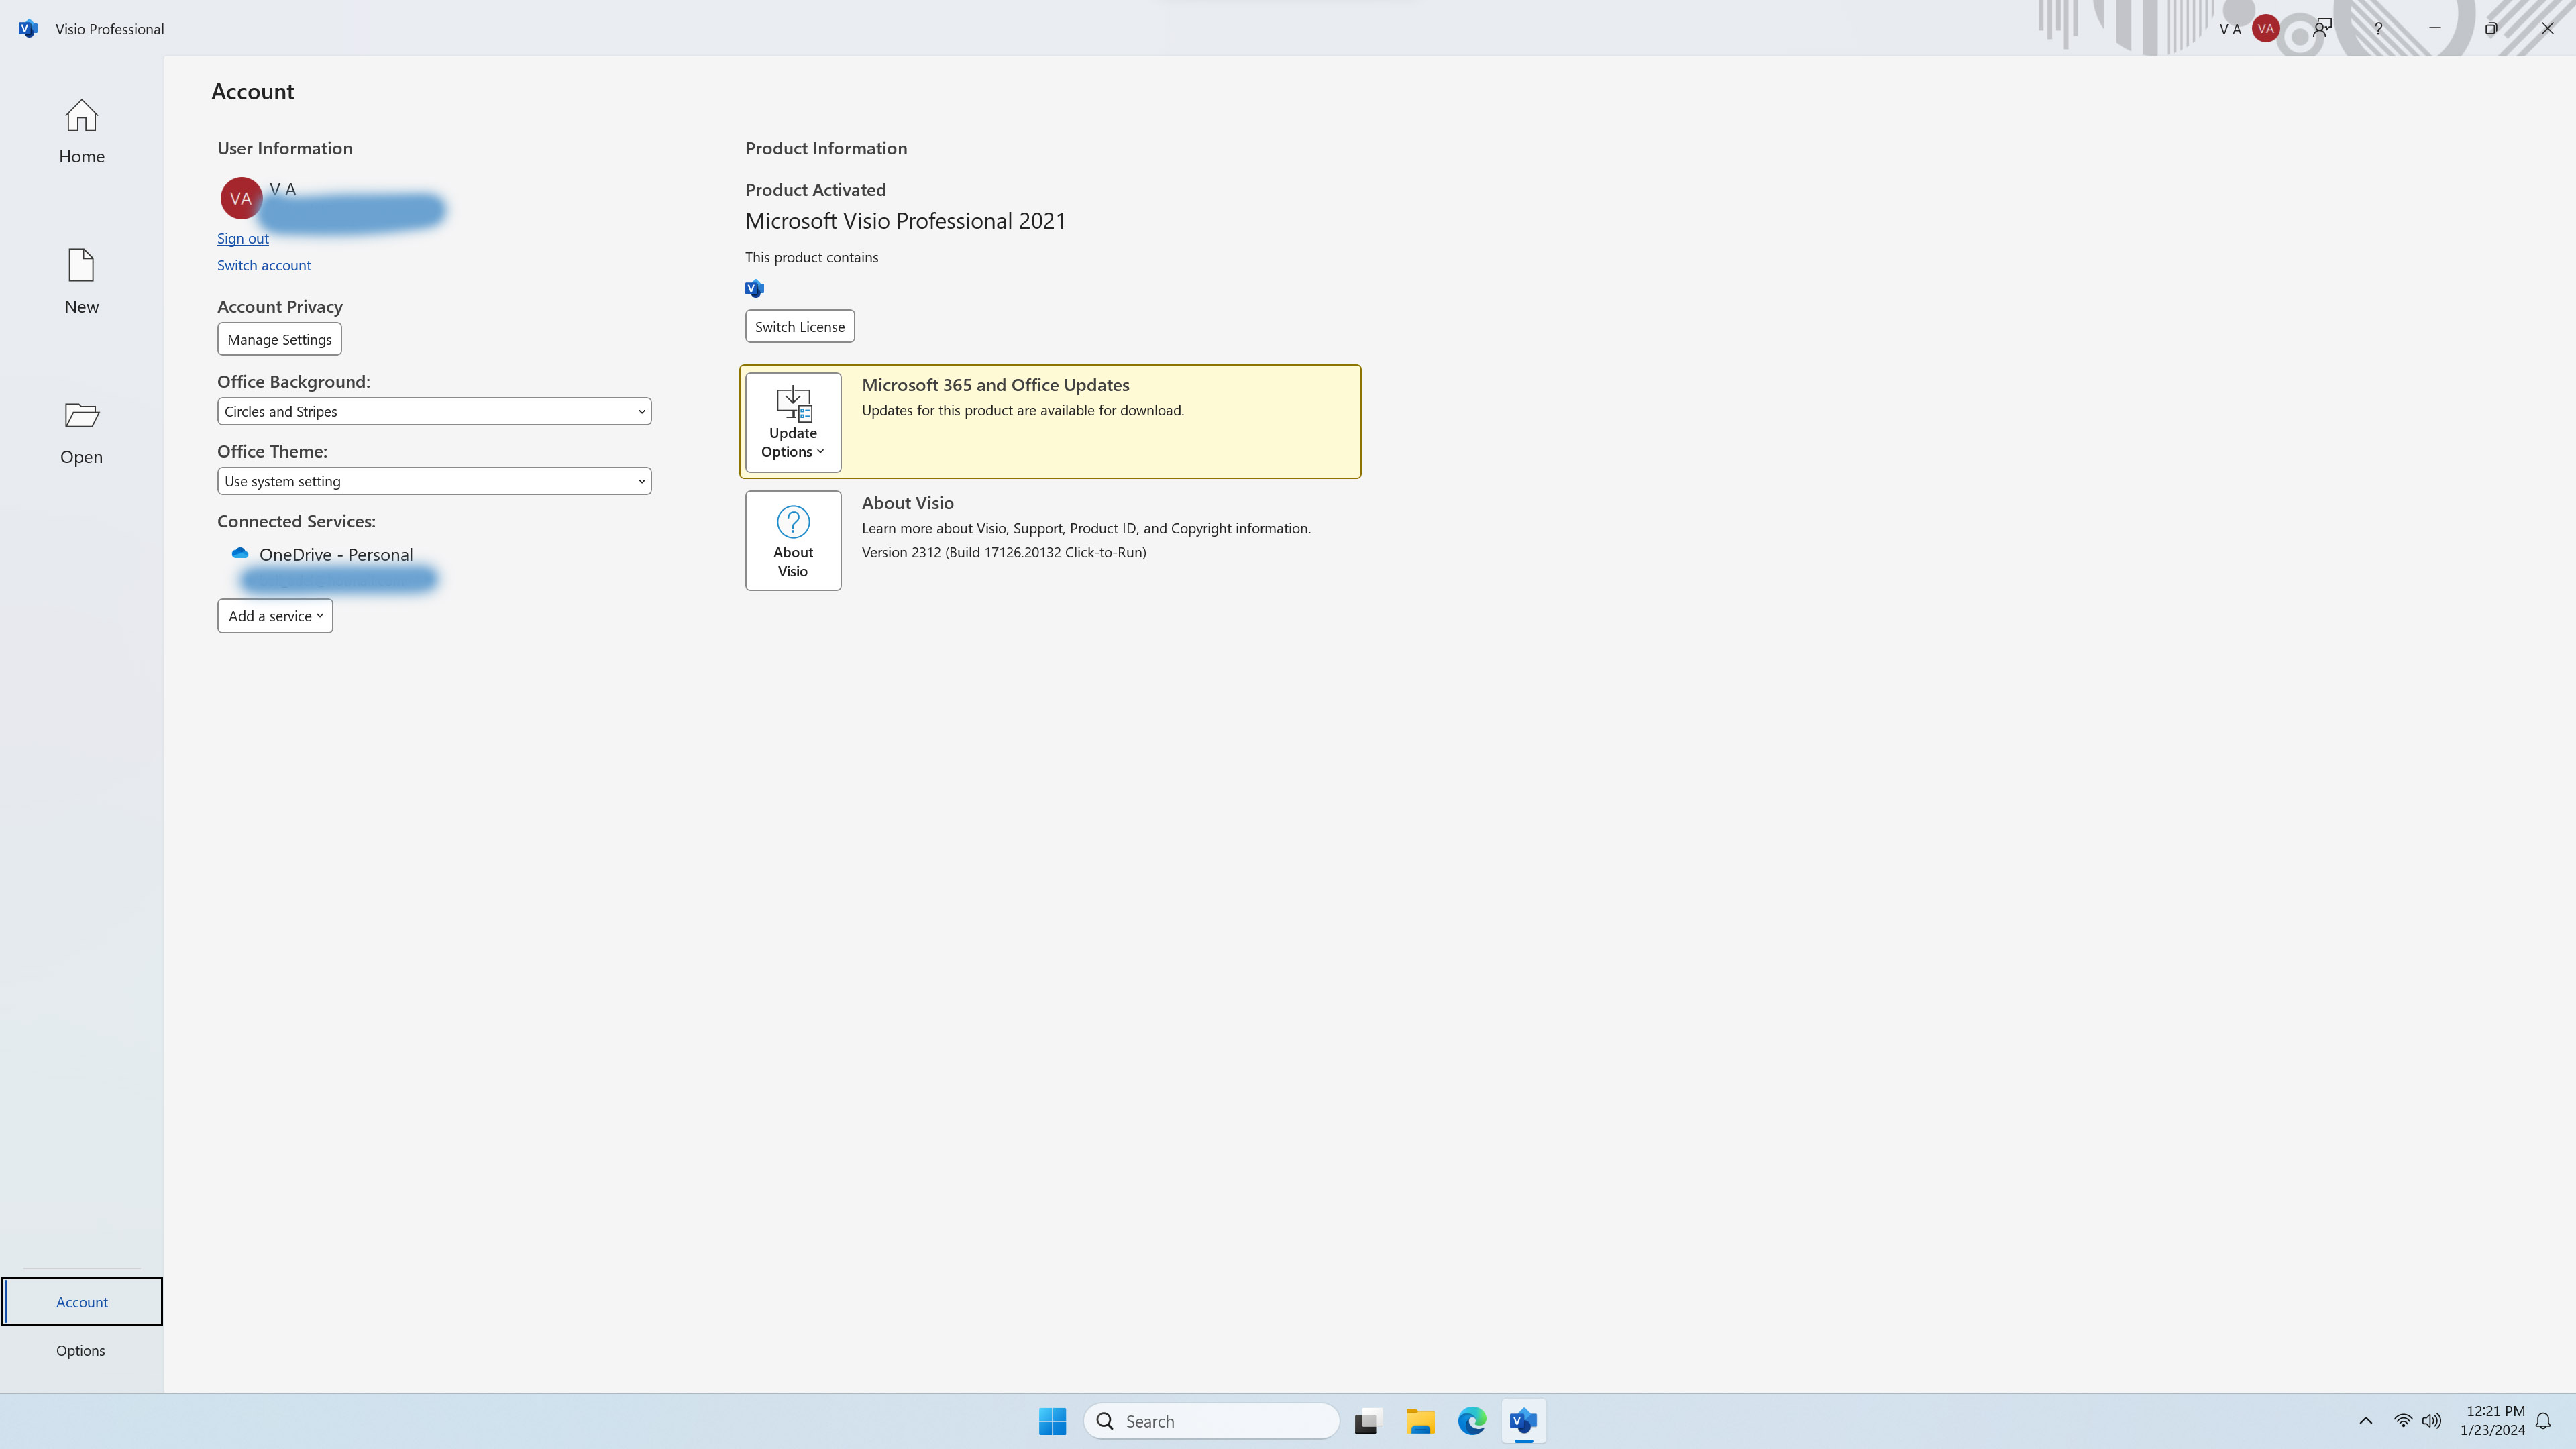
Task: Click the About Visio question mark icon
Action: coord(792,522)
